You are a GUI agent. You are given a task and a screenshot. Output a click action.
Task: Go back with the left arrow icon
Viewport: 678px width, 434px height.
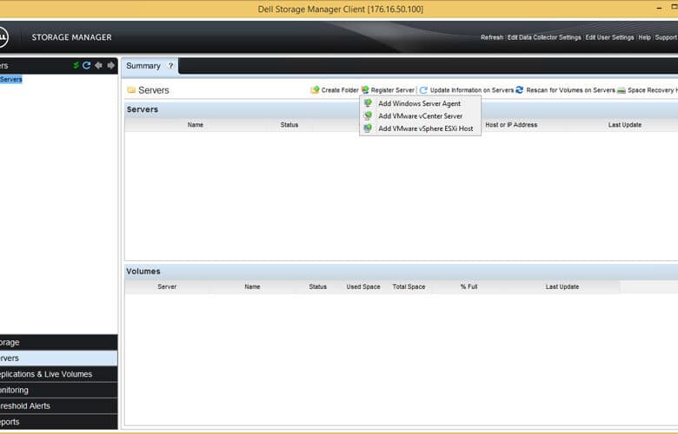pos(98,65)
